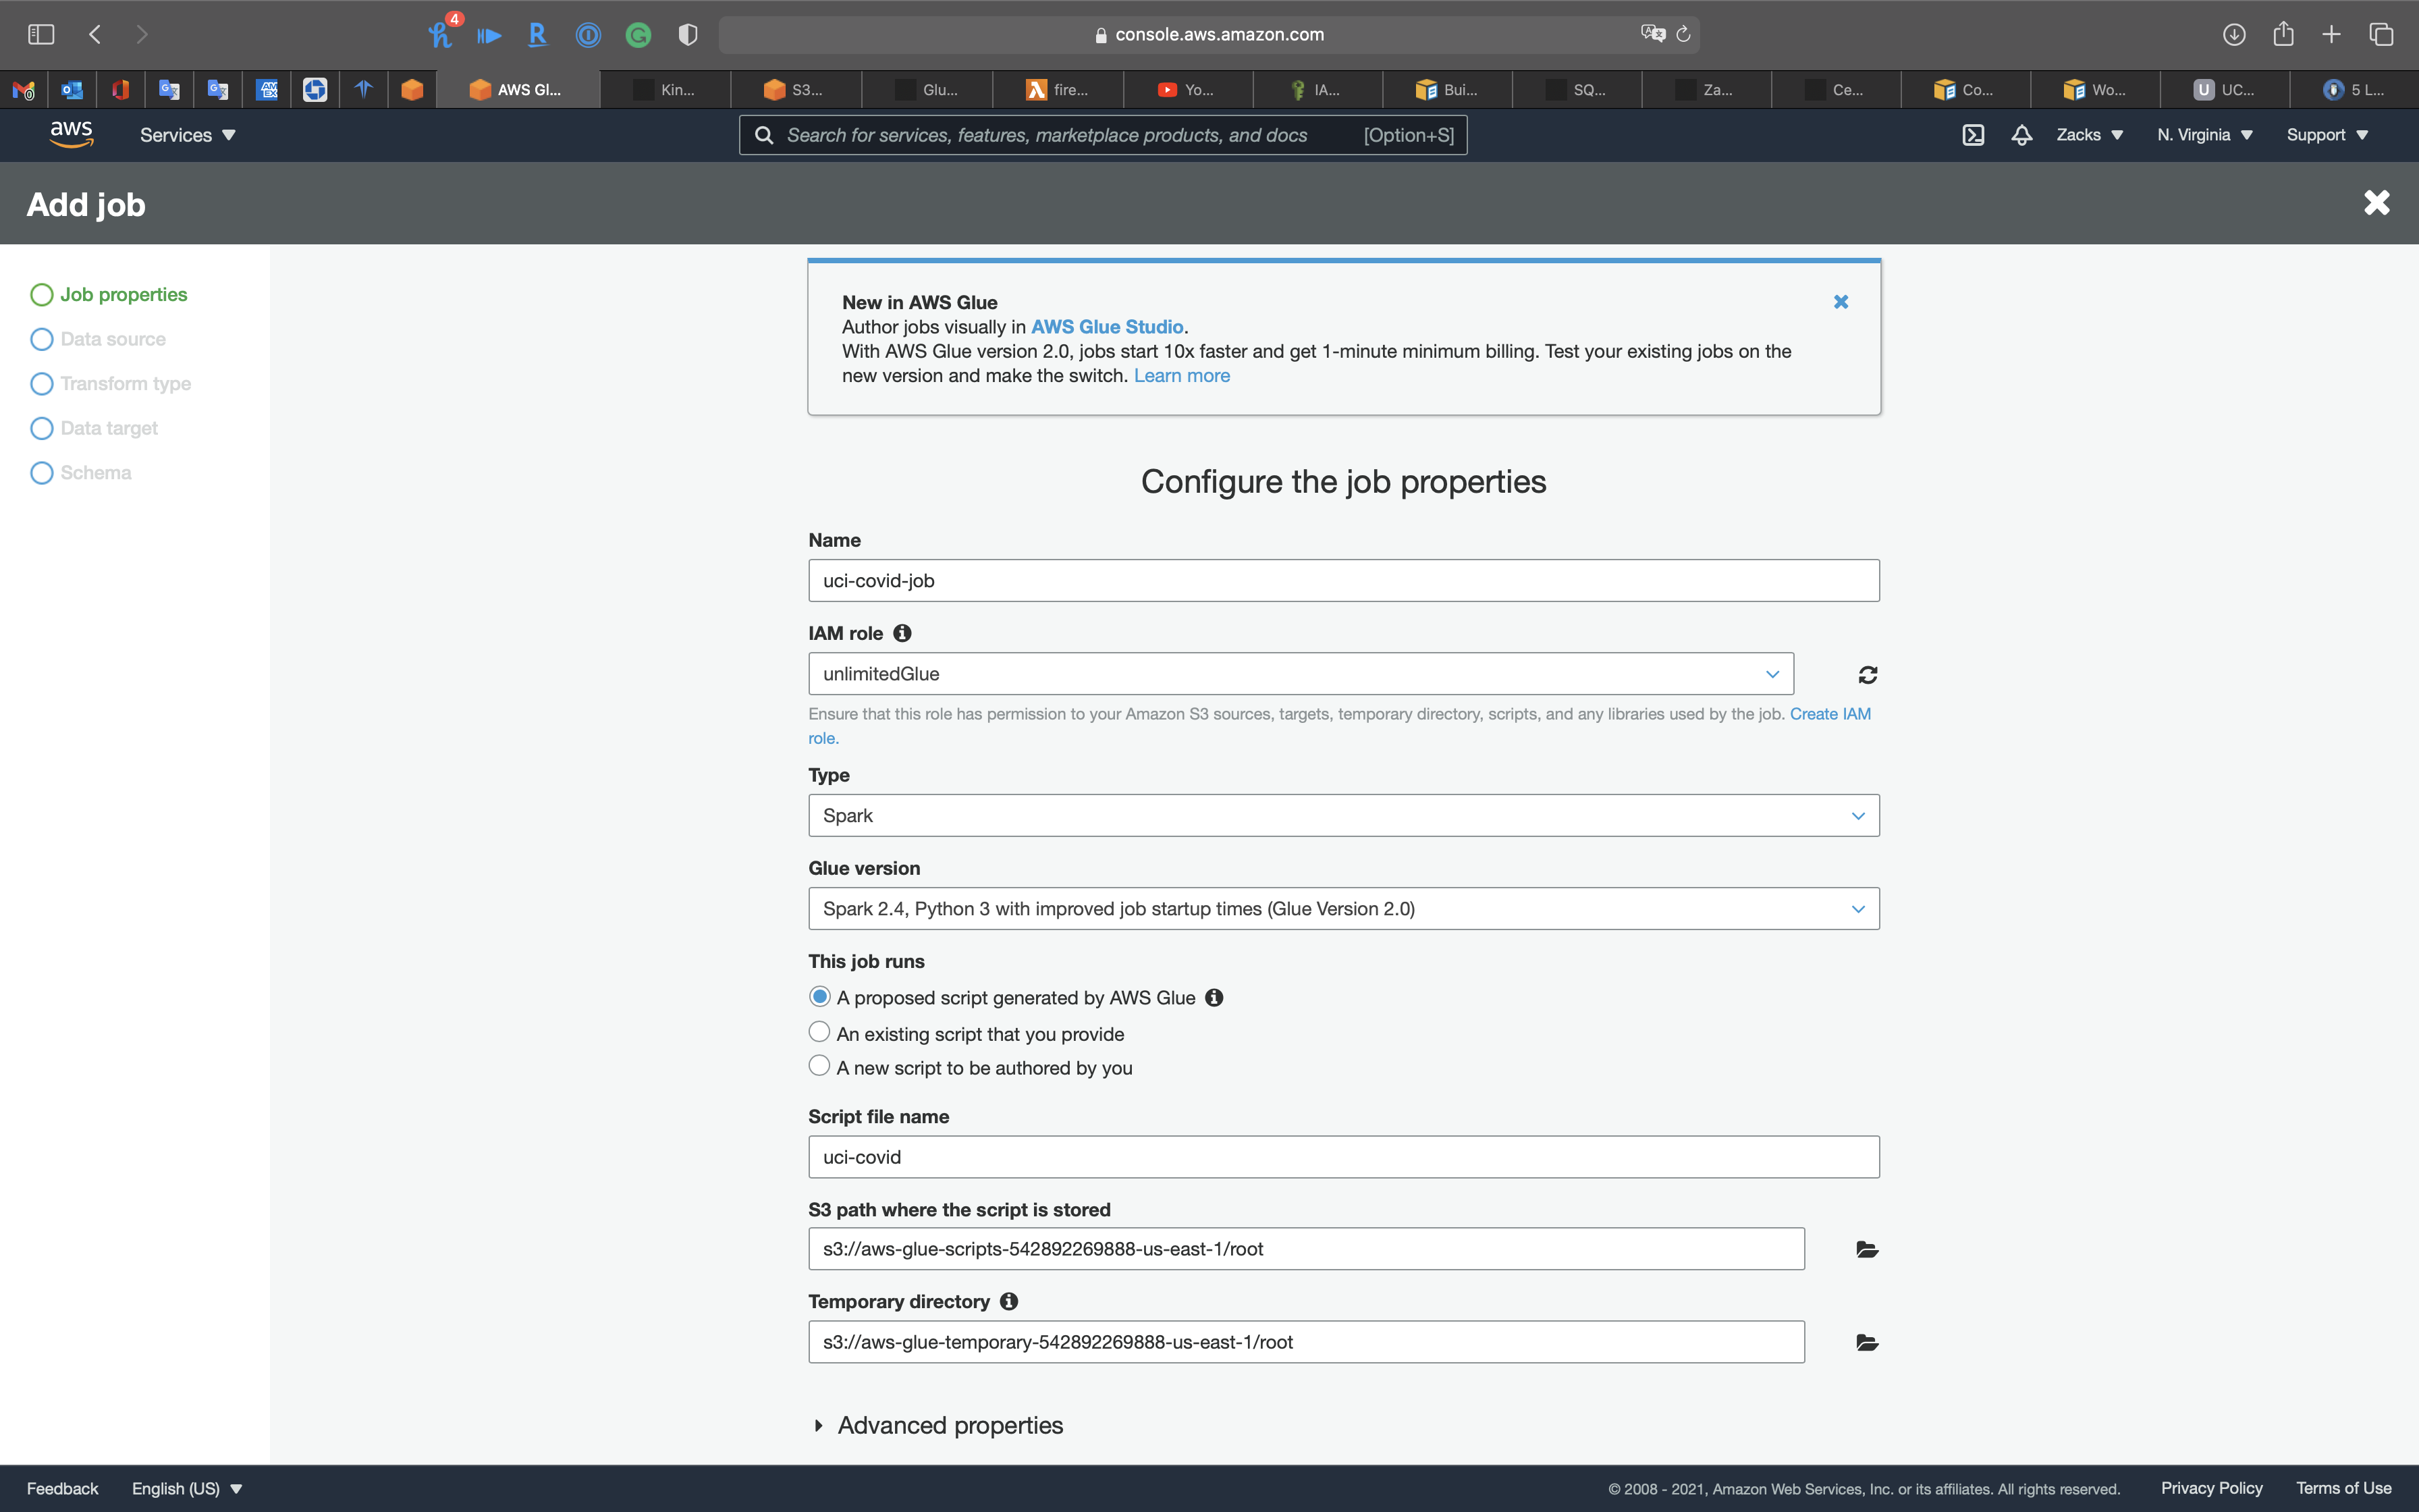Open the IAM role dropdown
The height and width of the screenshot is (1512, 2419).
click(x=1299, y=674)
